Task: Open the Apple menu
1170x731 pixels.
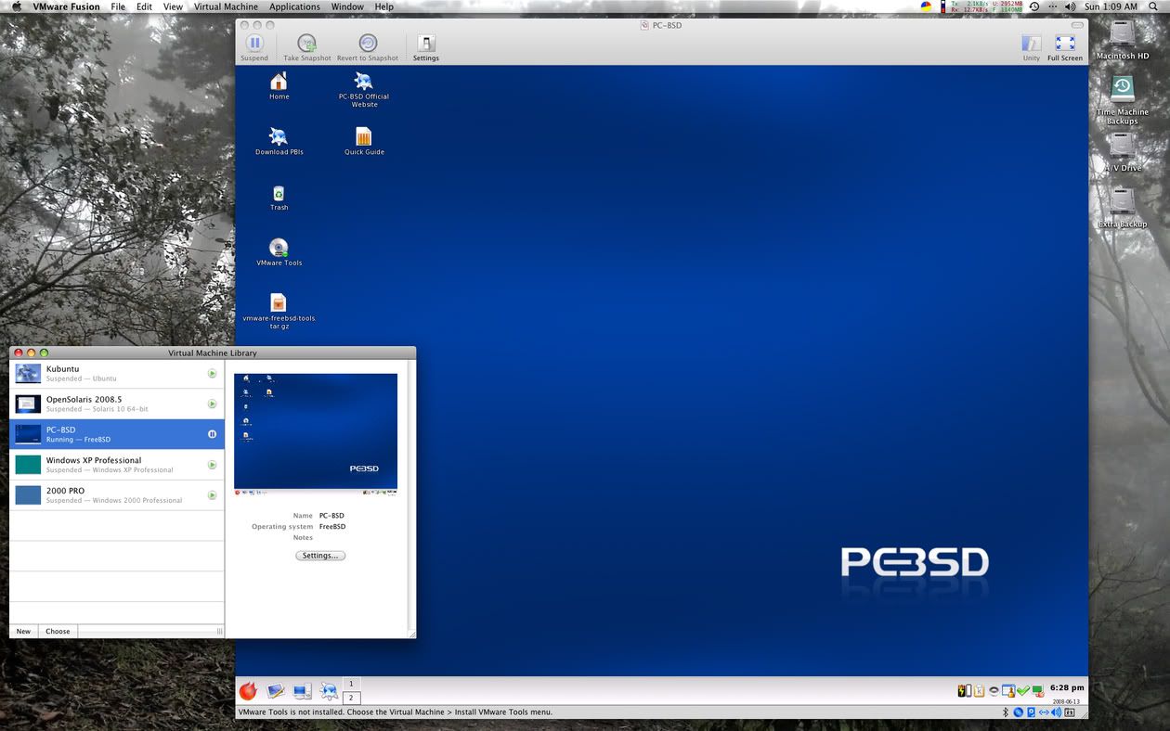Action: click(16, 6)
